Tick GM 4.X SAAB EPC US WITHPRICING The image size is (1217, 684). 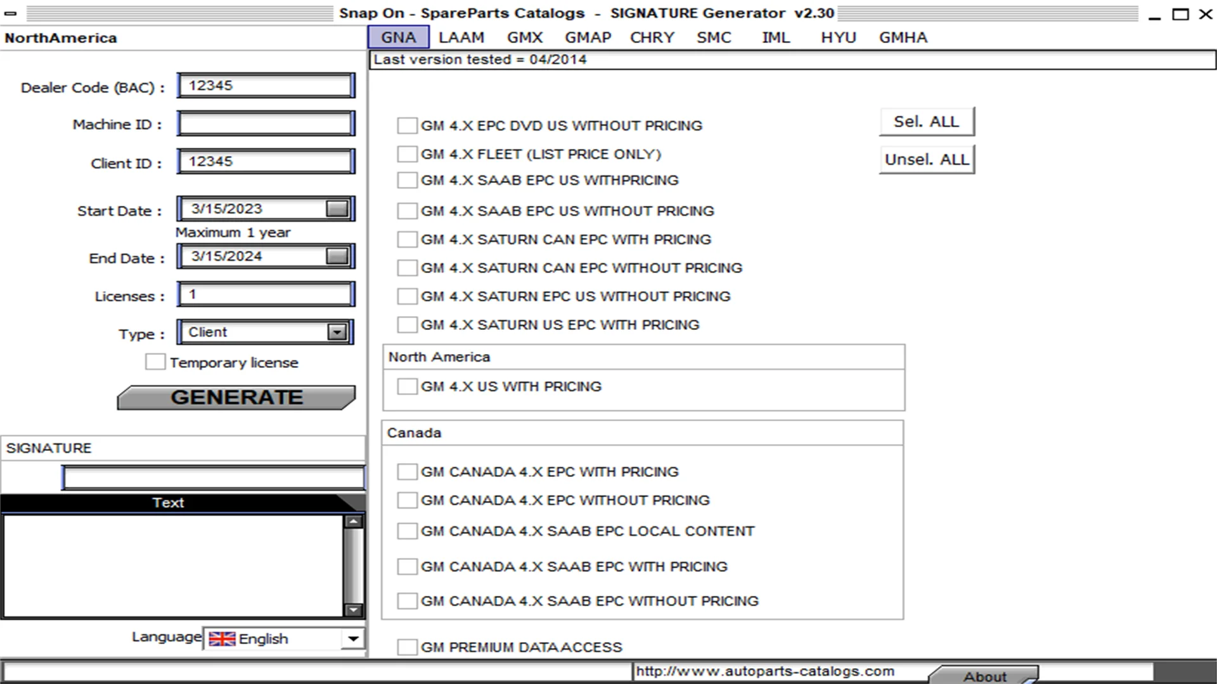coord(407,180)
